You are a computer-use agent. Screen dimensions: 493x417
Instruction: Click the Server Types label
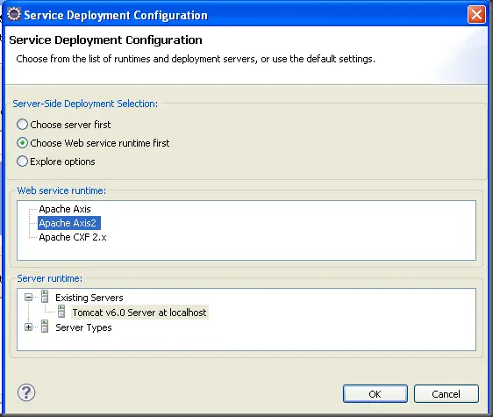[83, 327]
